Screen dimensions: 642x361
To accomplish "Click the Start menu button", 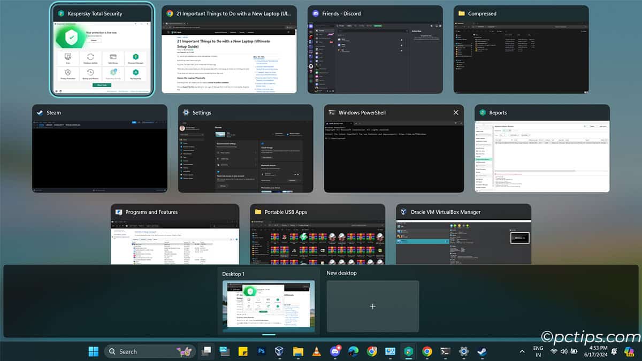I will pyautogui.click(x=93, y=351).
